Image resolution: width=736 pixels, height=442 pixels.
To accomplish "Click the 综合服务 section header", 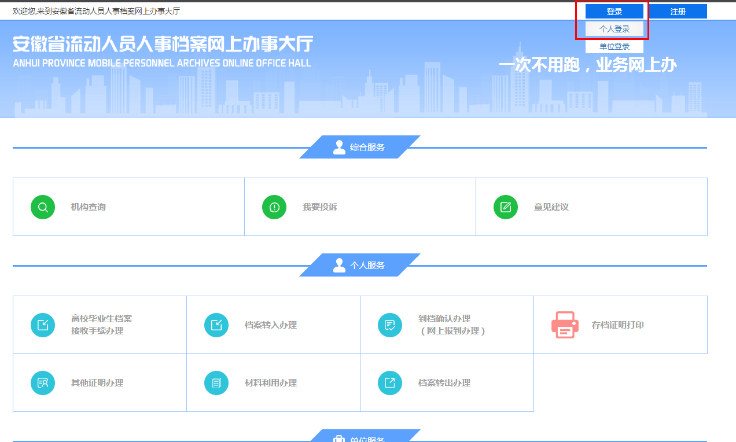I will click(359, 147).
